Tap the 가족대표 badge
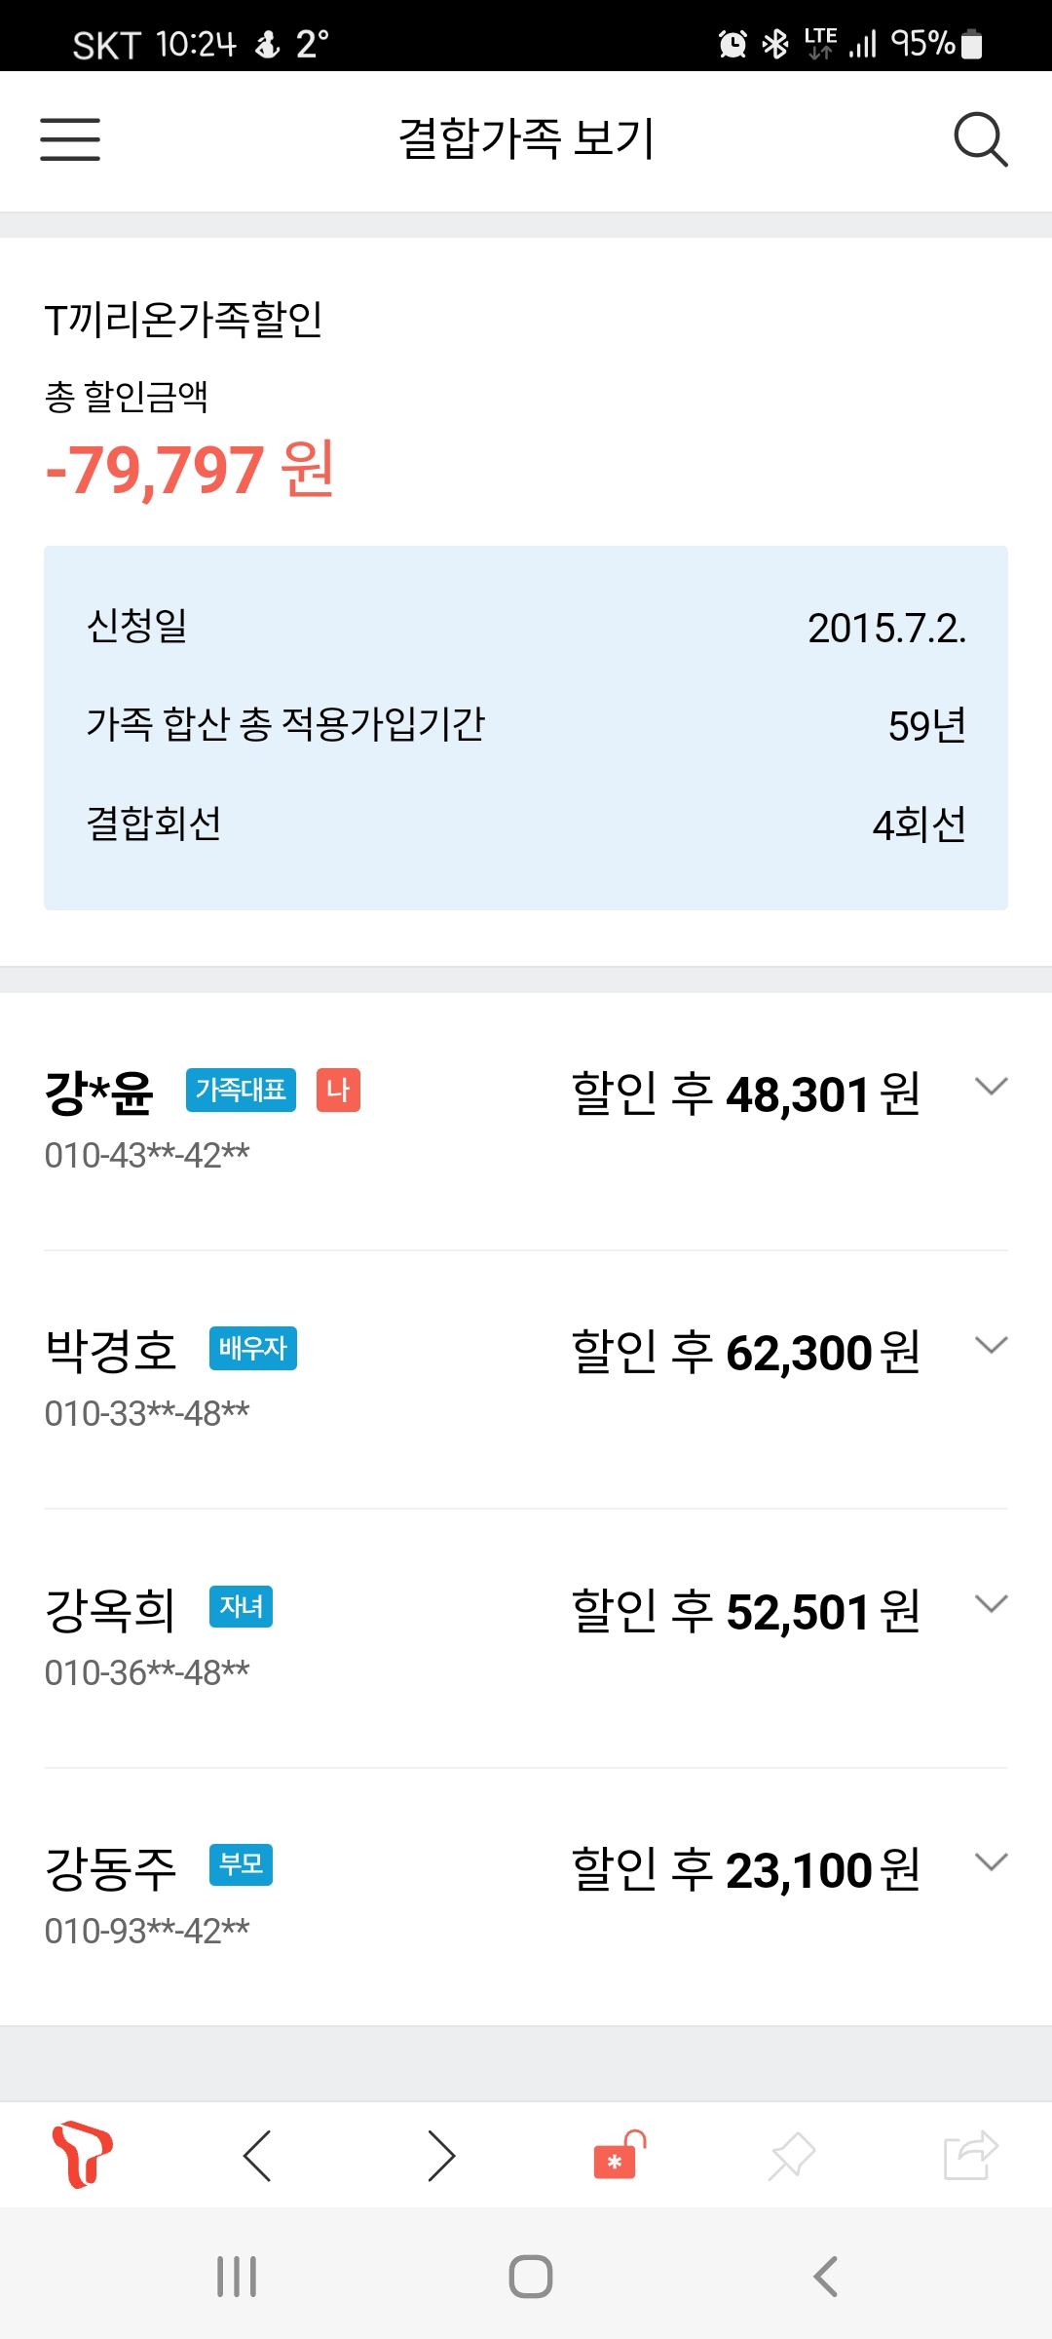Viewport: 1052px width, 2339px height. point(241,1090)
